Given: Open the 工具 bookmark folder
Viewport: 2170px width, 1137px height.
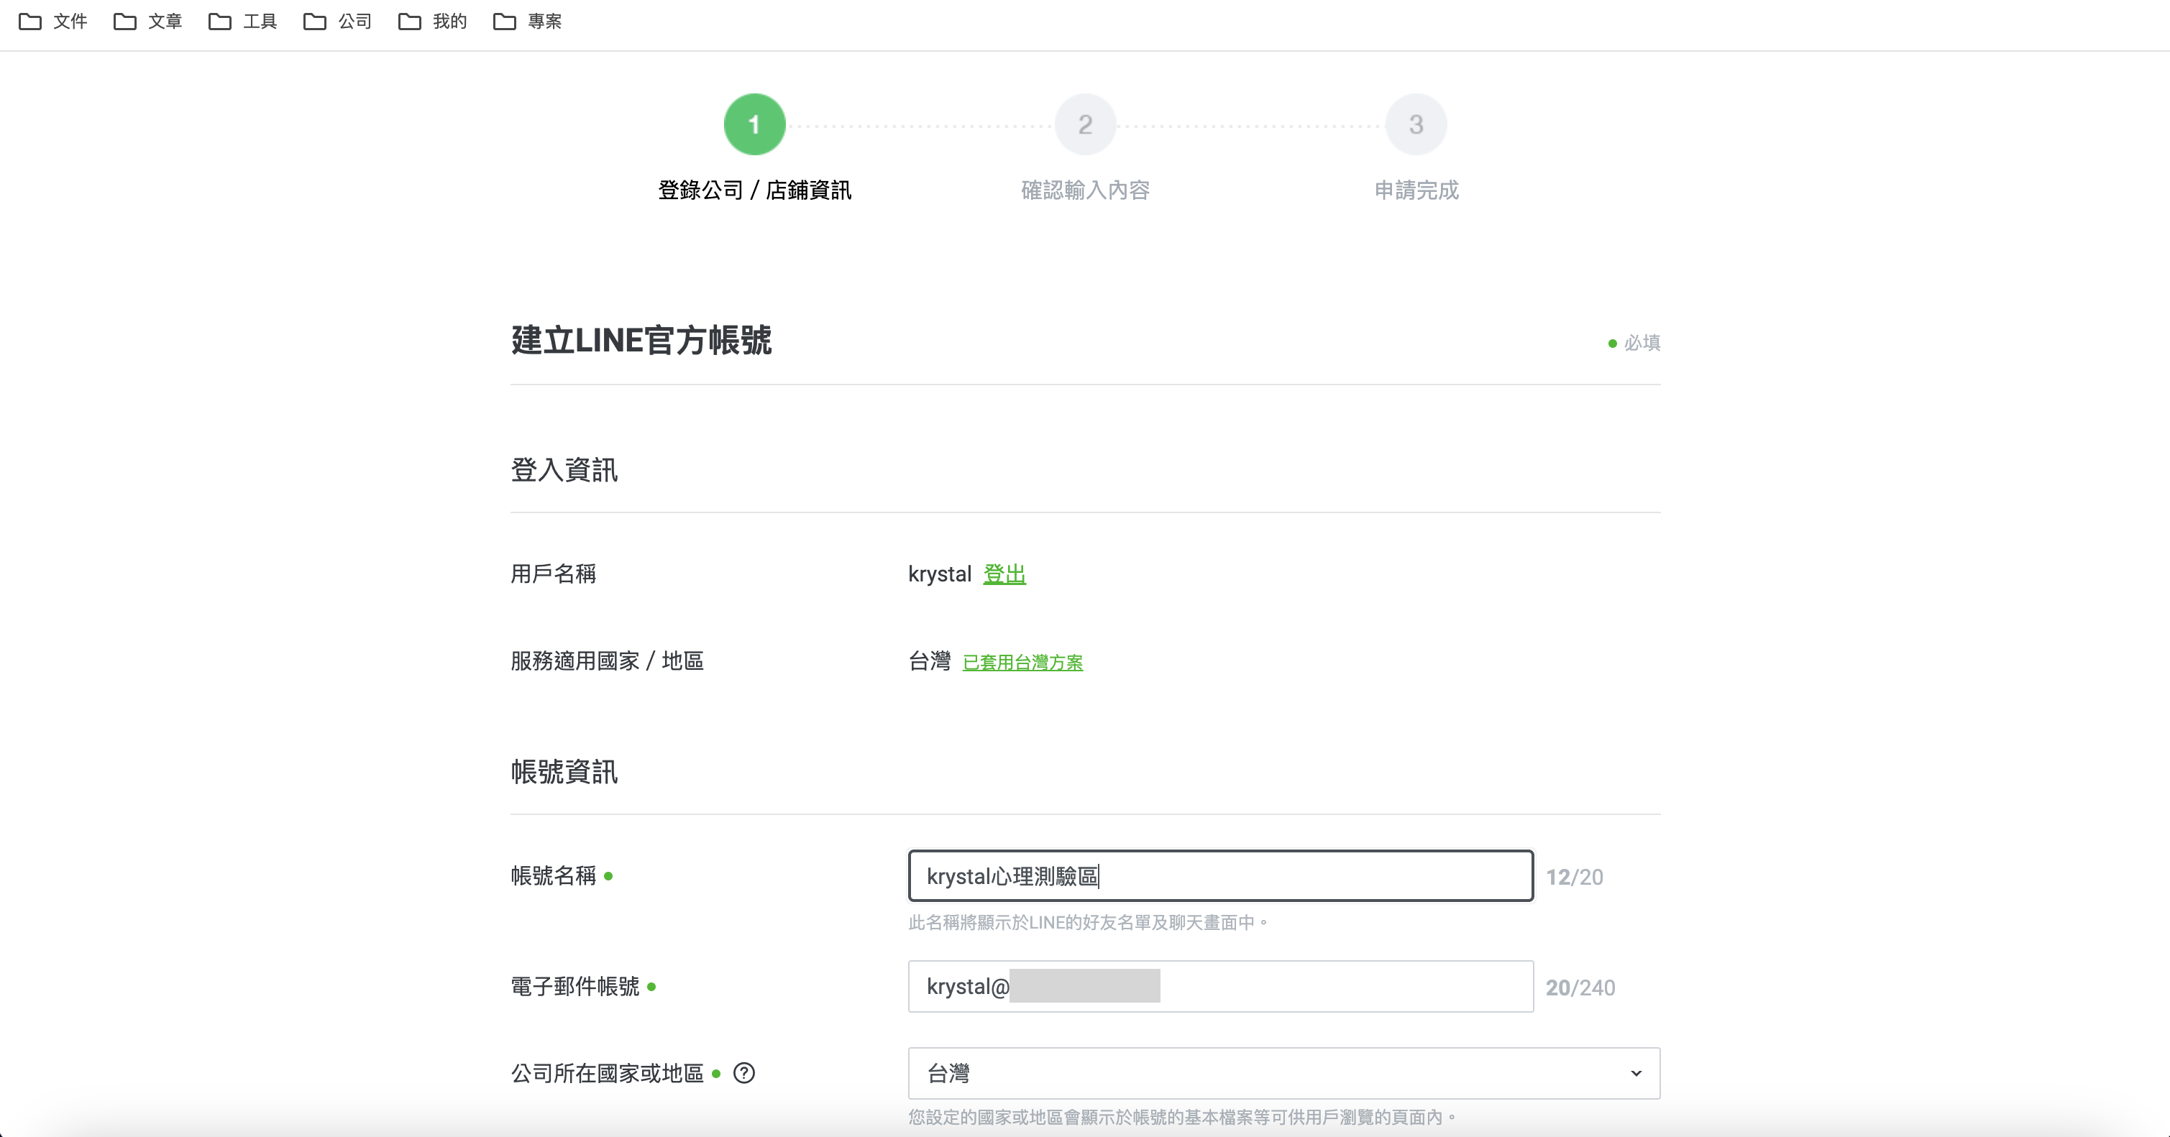Looking at the screenshot, I should pos(242,21).
